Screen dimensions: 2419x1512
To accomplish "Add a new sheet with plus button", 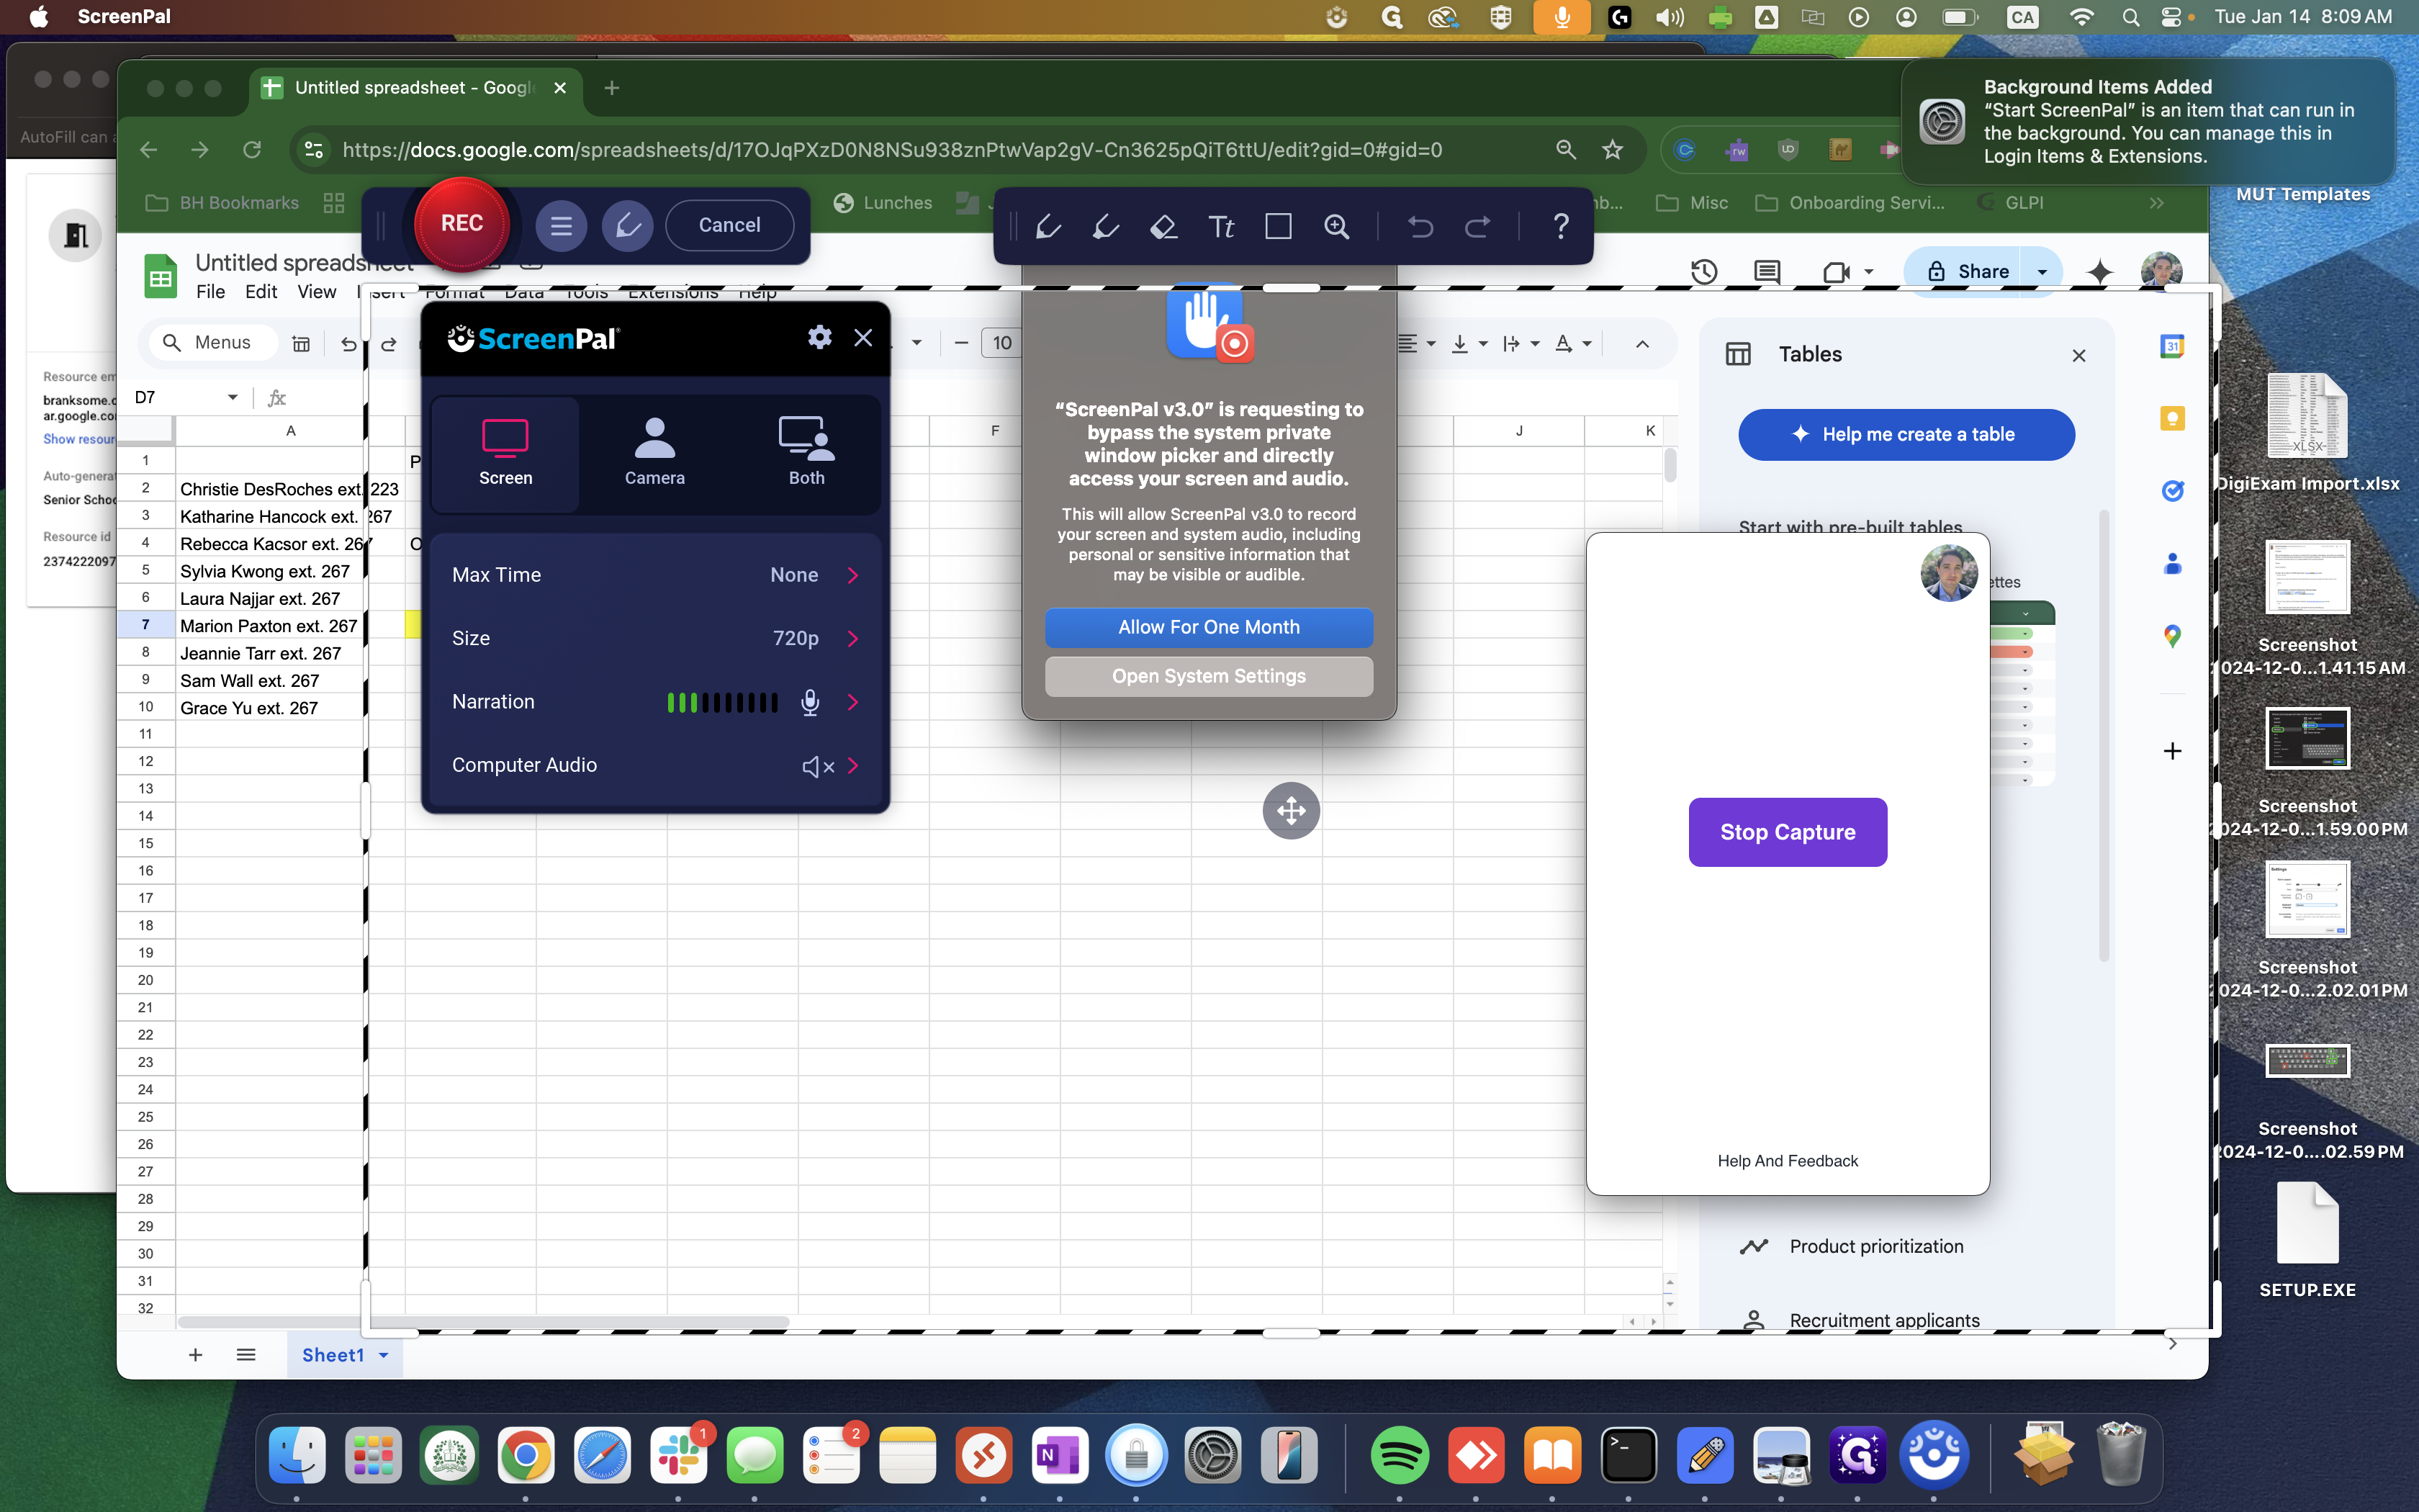I will click(196, 1355).
